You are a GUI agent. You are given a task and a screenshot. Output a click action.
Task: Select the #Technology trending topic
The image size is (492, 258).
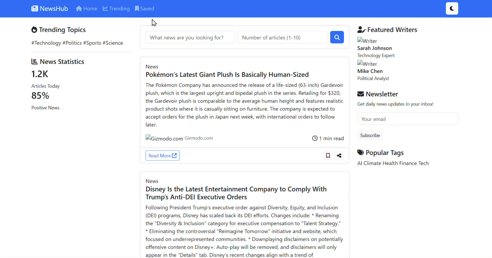46,43
